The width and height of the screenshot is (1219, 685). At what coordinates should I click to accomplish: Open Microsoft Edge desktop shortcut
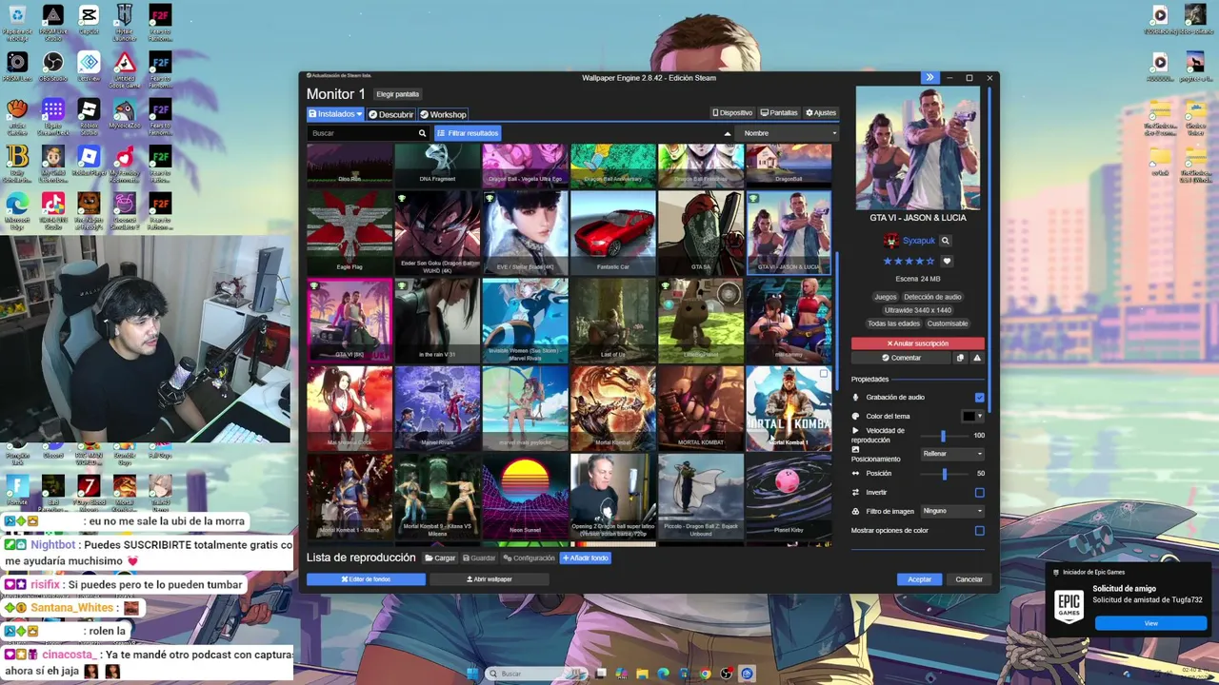click(17, 211)
